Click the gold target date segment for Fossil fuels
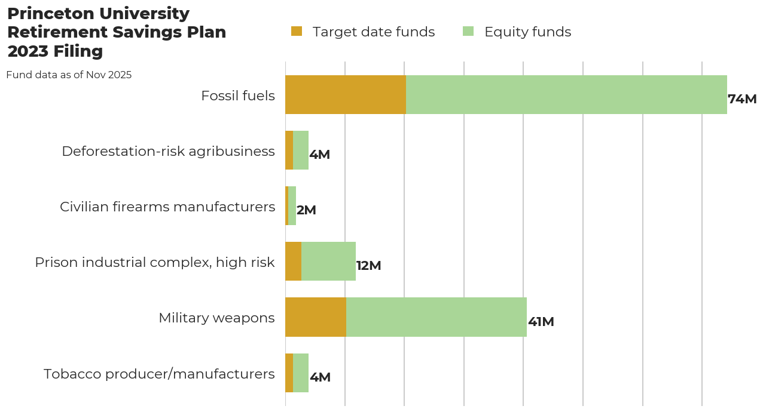763x412 pixels. point(346,95)
